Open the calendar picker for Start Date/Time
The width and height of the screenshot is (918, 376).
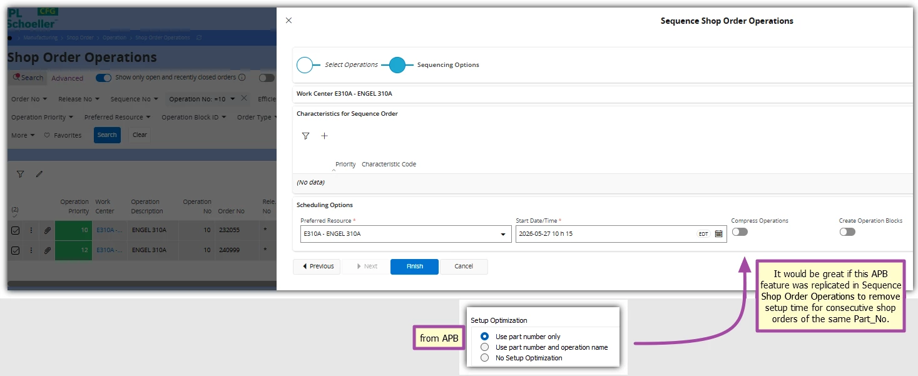(x=718, y=234)
